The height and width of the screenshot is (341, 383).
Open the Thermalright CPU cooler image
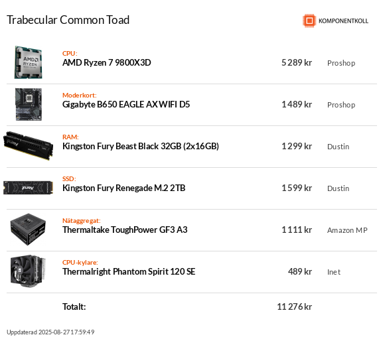click(x=28, y=271)
